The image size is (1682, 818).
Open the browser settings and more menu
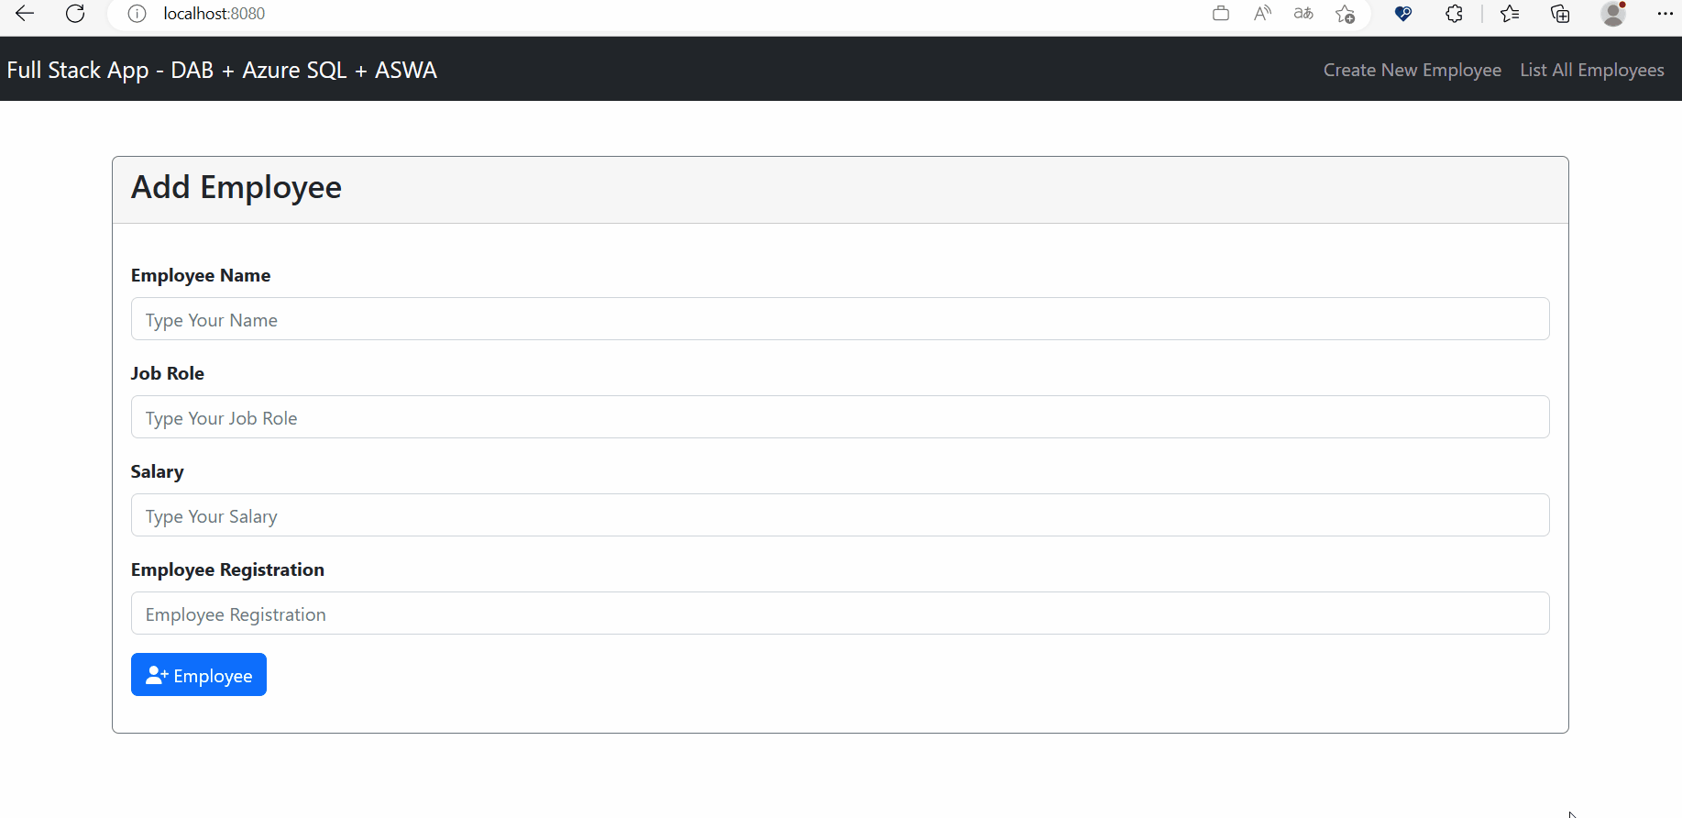[x=1666, y=14]
